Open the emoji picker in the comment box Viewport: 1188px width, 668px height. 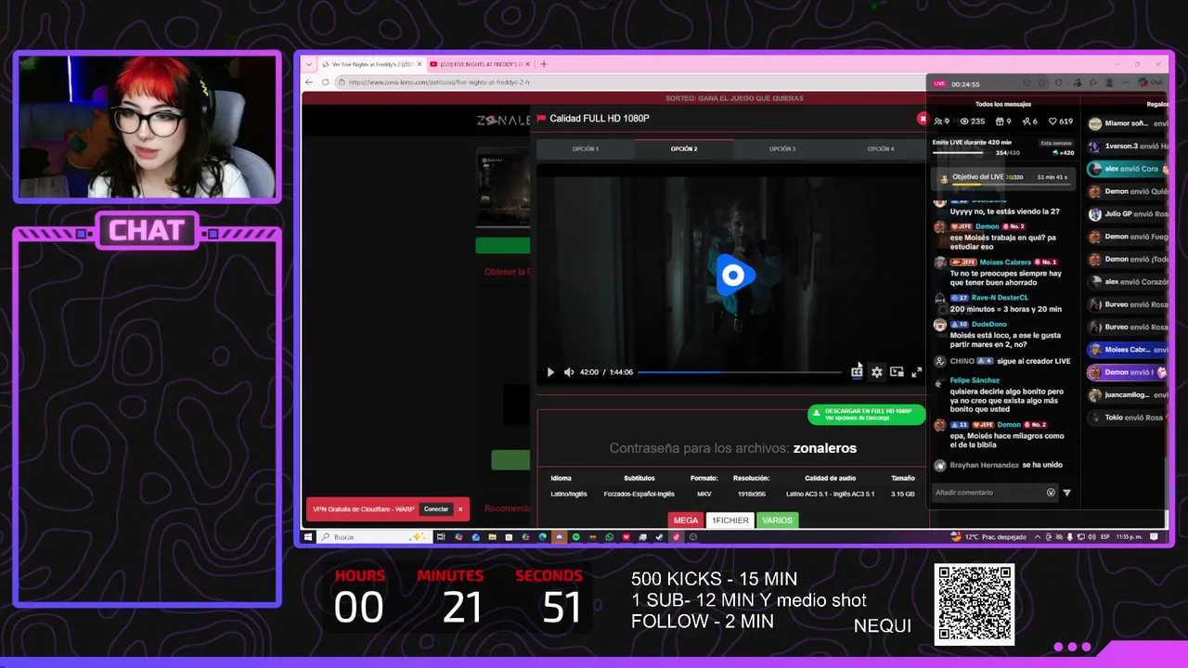tap(1051, 493)
